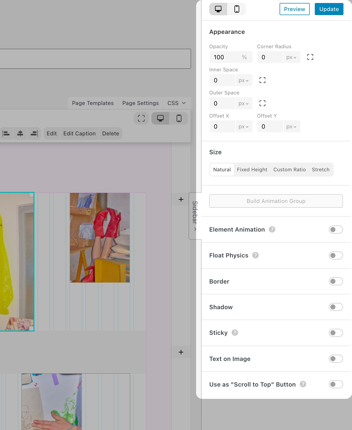The image size is (352, 430).
Task: Switch panel to mobile view icon
Action: [237, 9]
